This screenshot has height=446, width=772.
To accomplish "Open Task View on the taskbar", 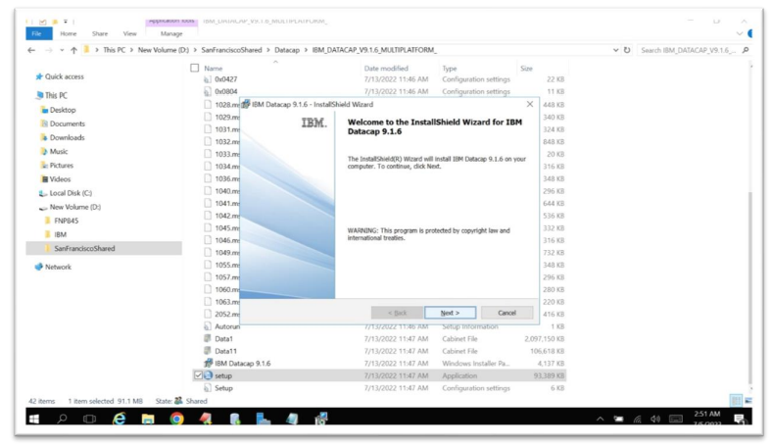I will coord(89,419).
